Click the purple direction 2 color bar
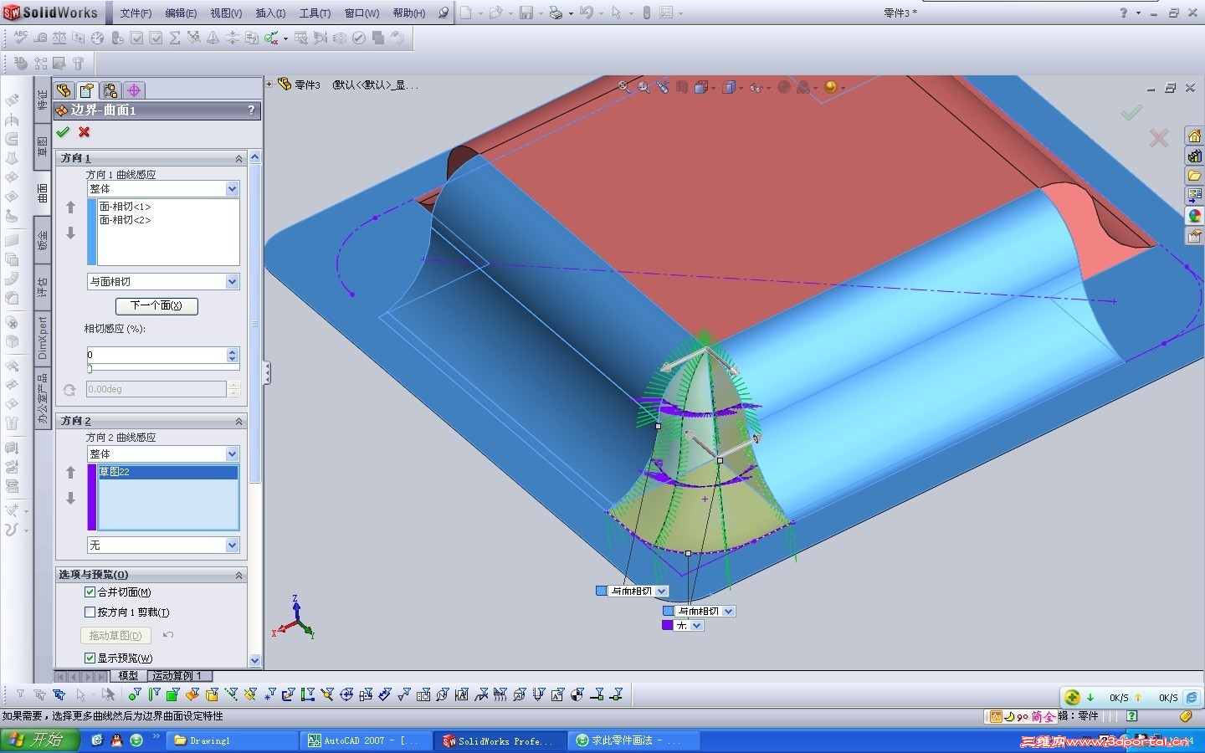1205x753 pixels. (x=92, y=497)
